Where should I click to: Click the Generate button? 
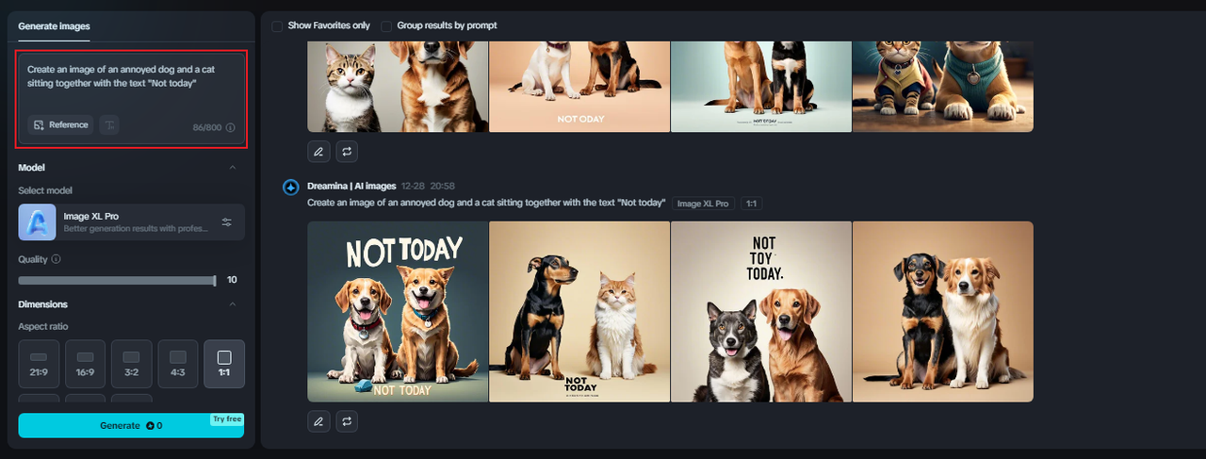[x=131, y=425]
